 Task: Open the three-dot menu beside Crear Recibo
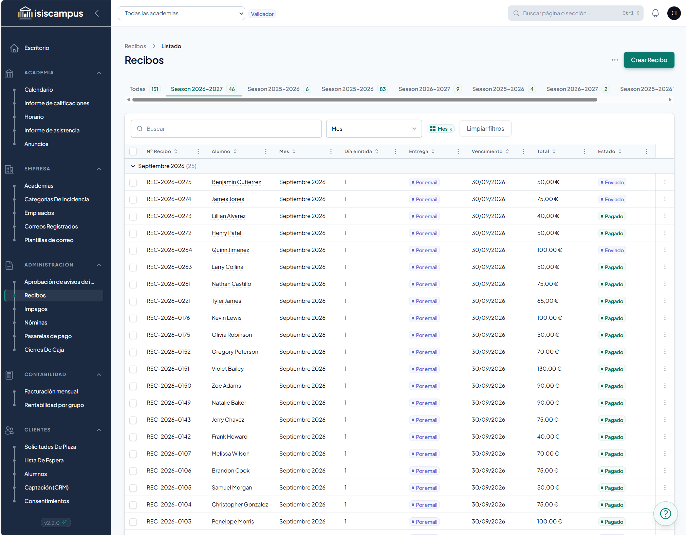tap(615, 60)
